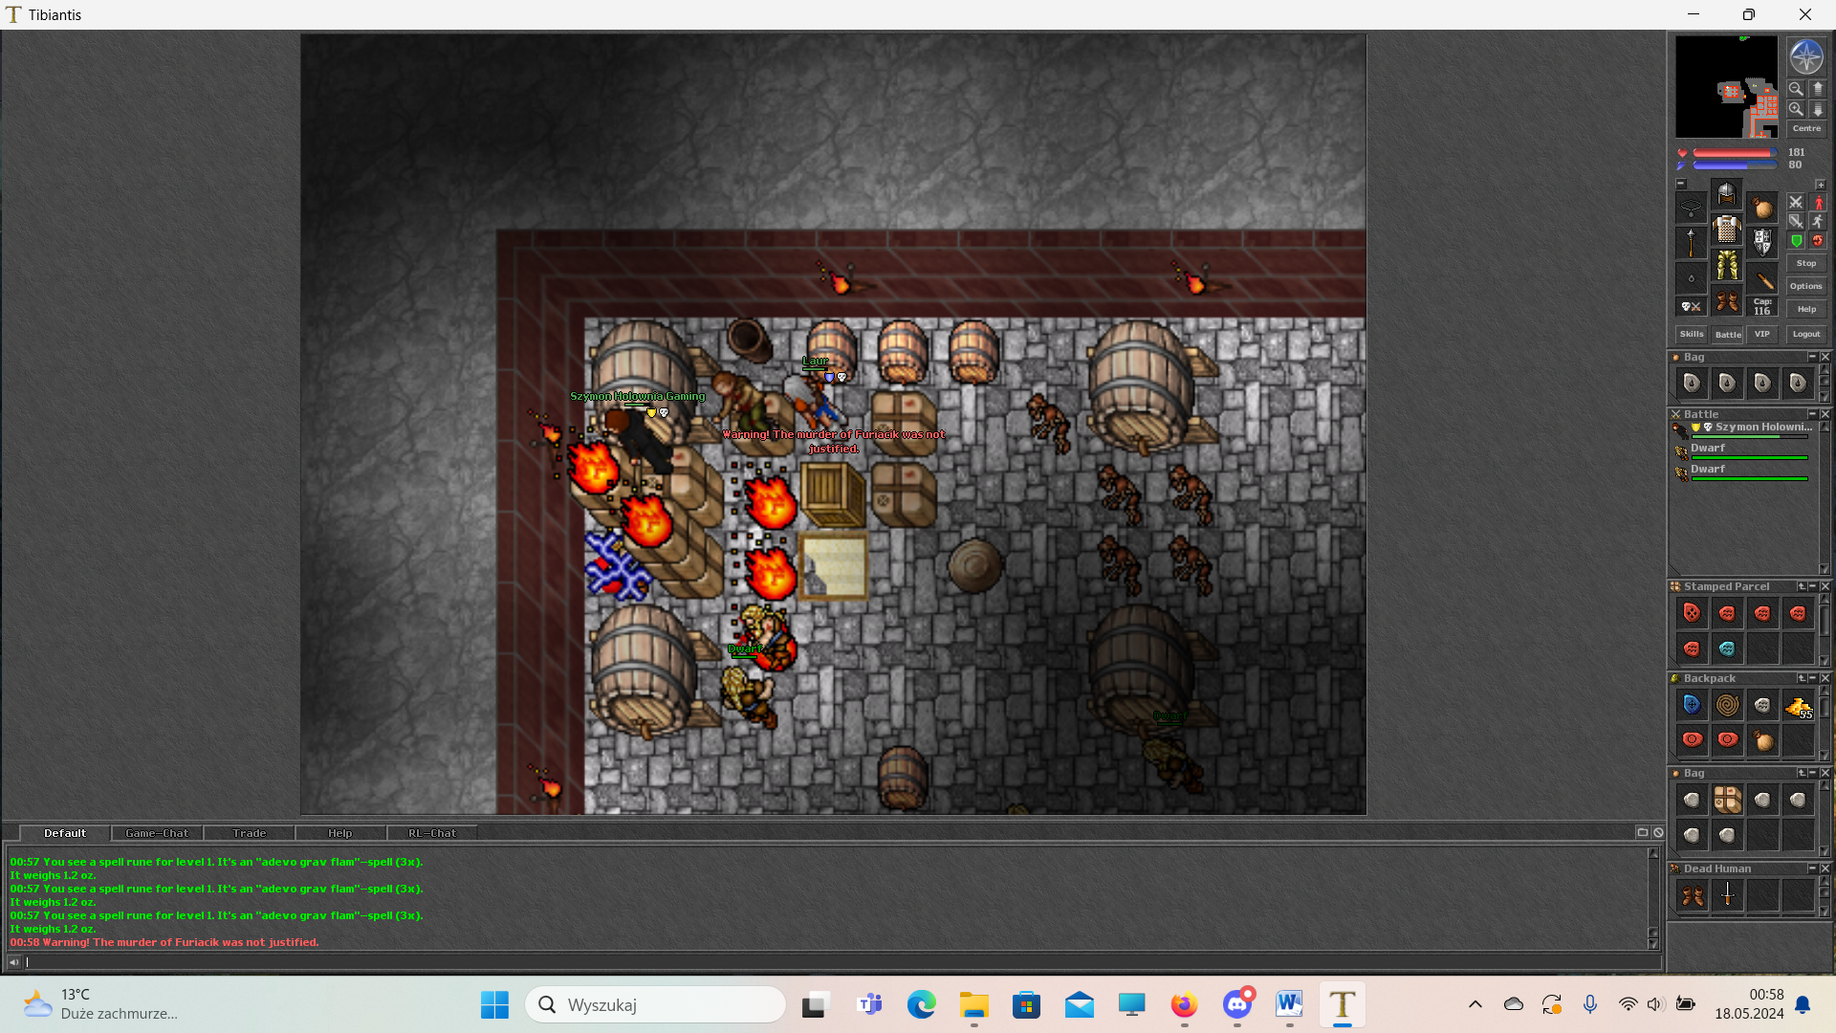Open the Skills window
The image size is (1836, 1033).
1691,334
